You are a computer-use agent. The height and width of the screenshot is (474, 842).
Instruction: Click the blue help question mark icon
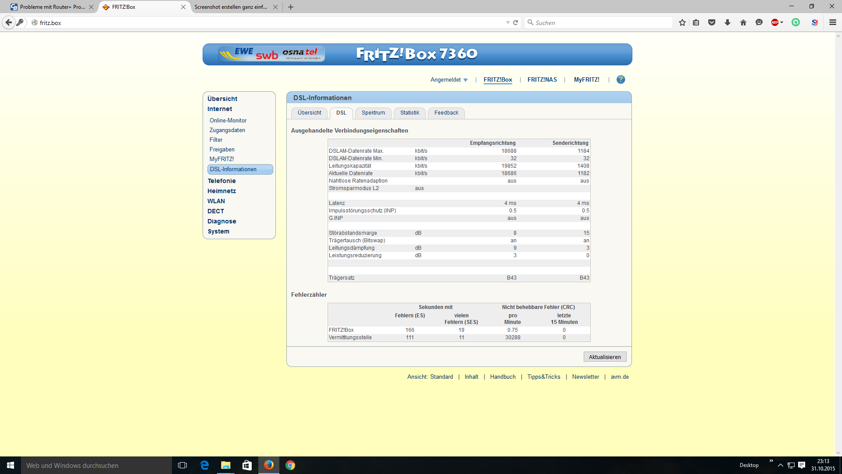[621, 79]
